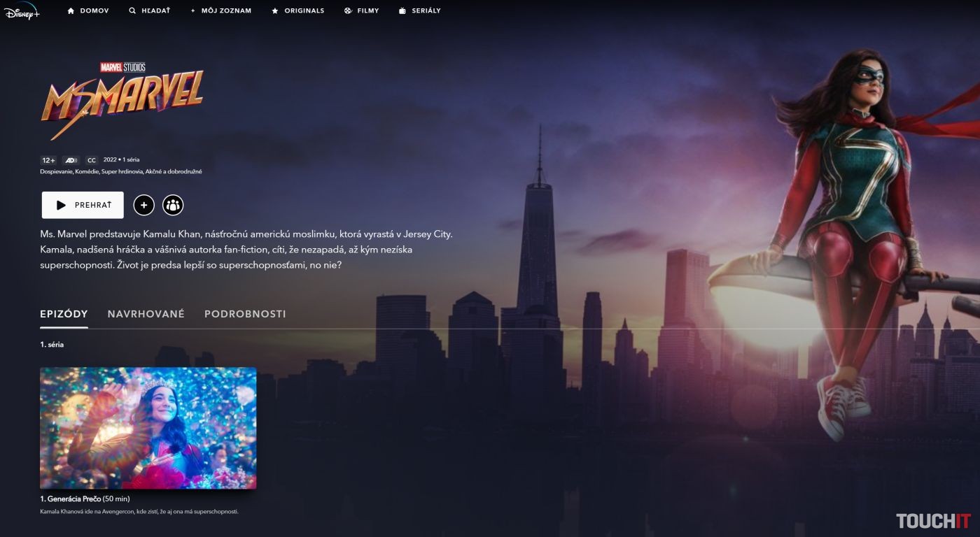This screenshot has width=980, height=537.
Task: Browse the Seriály section
Action: coord(419,11)
